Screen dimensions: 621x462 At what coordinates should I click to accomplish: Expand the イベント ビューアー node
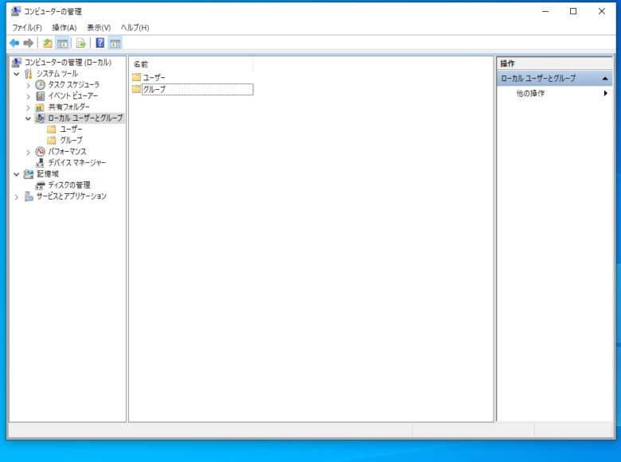(28, 96)
